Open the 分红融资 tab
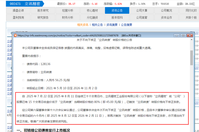This screenshot has width=199, height=132. point(92,18)
